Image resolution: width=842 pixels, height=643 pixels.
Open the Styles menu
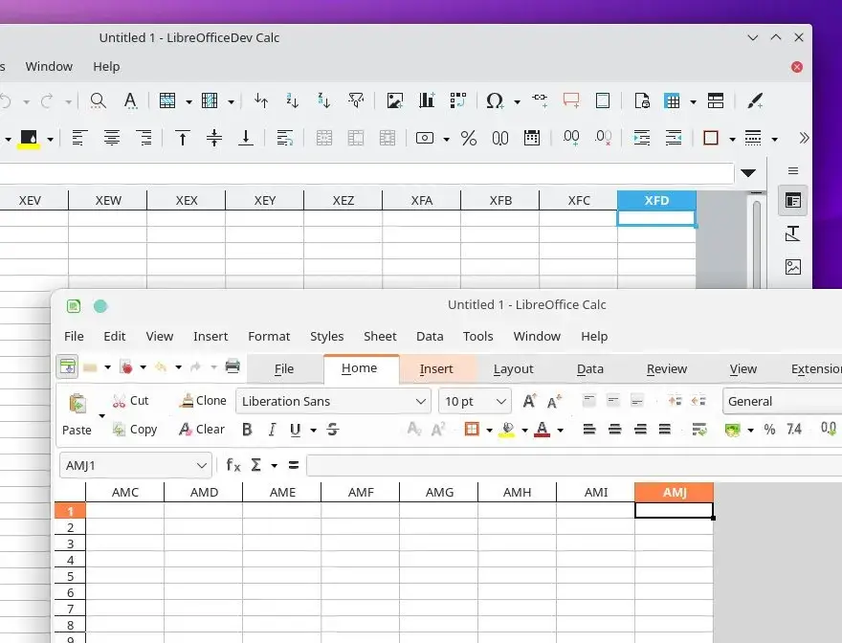(326, 336)
